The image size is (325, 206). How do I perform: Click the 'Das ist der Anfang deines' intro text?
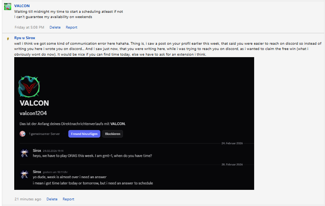pyautogui.click(x=73, y=124)
